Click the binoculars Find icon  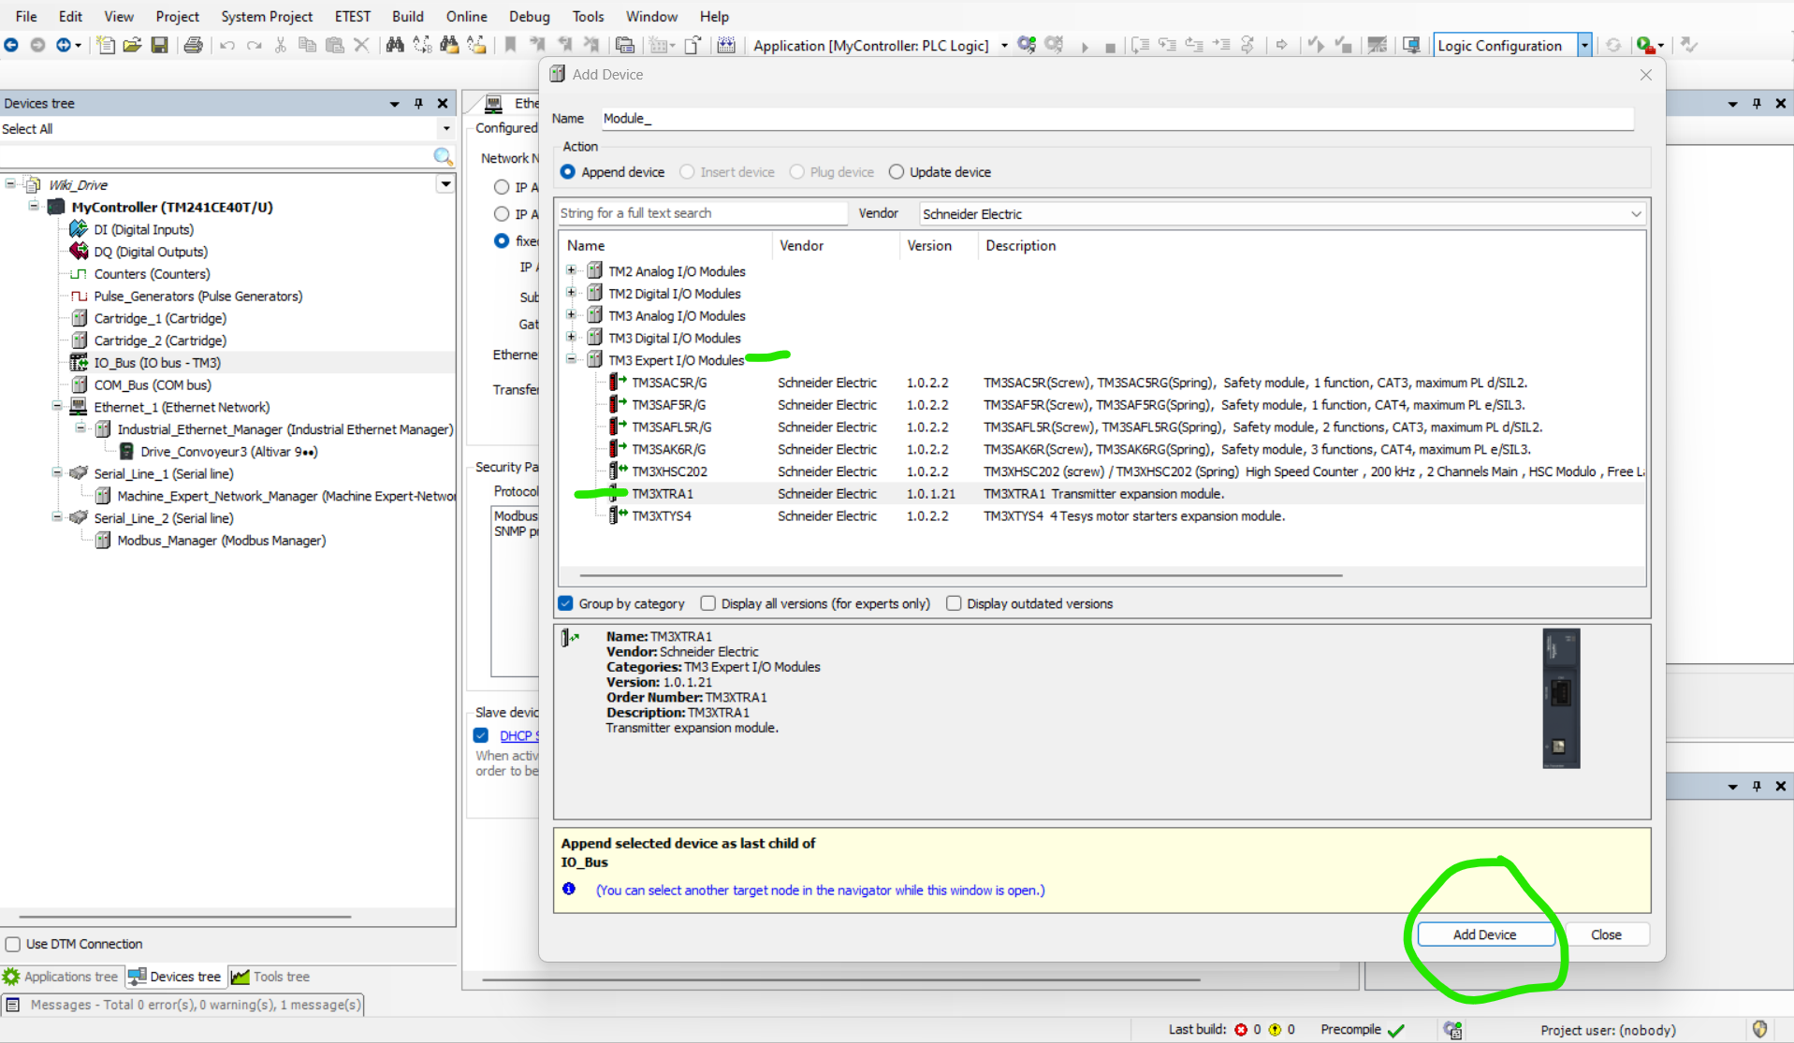pos(395,45)
